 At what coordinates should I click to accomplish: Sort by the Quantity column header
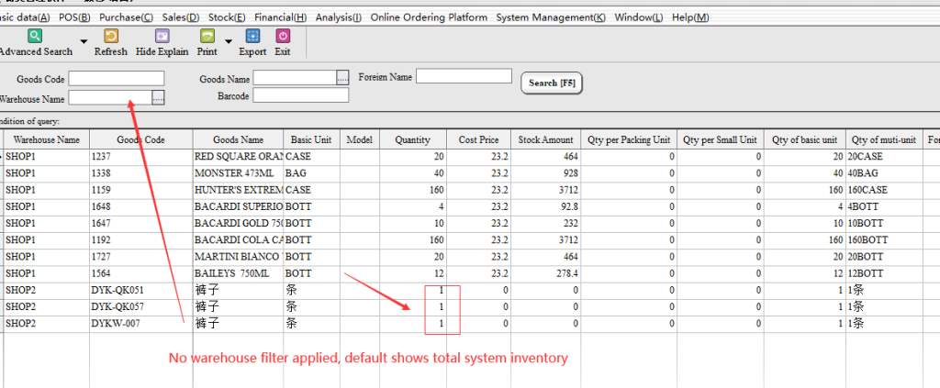(x=412, y=139)
